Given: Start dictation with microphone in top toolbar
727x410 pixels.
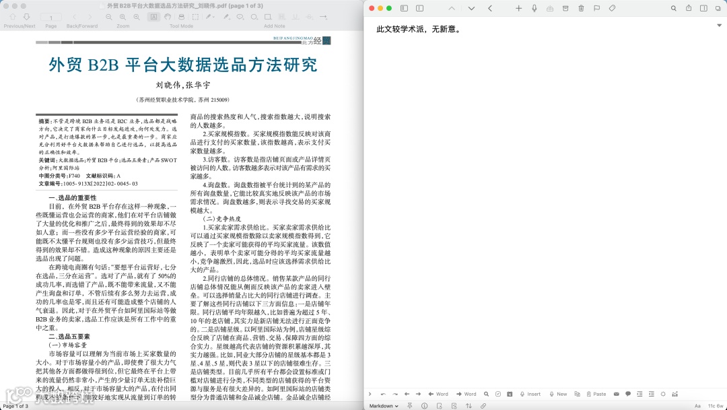Looking at the screenshot, I should pyautogui.click(x=534, y=8).
